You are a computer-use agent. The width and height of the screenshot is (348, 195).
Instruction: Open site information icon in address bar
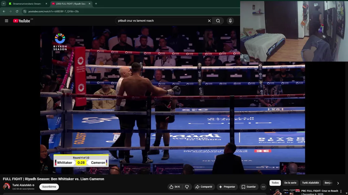point(25,11)
